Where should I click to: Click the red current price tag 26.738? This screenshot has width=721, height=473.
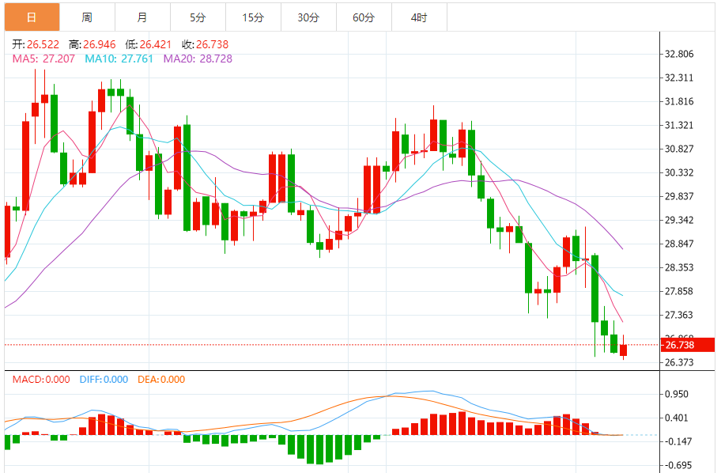pos(688,345)
